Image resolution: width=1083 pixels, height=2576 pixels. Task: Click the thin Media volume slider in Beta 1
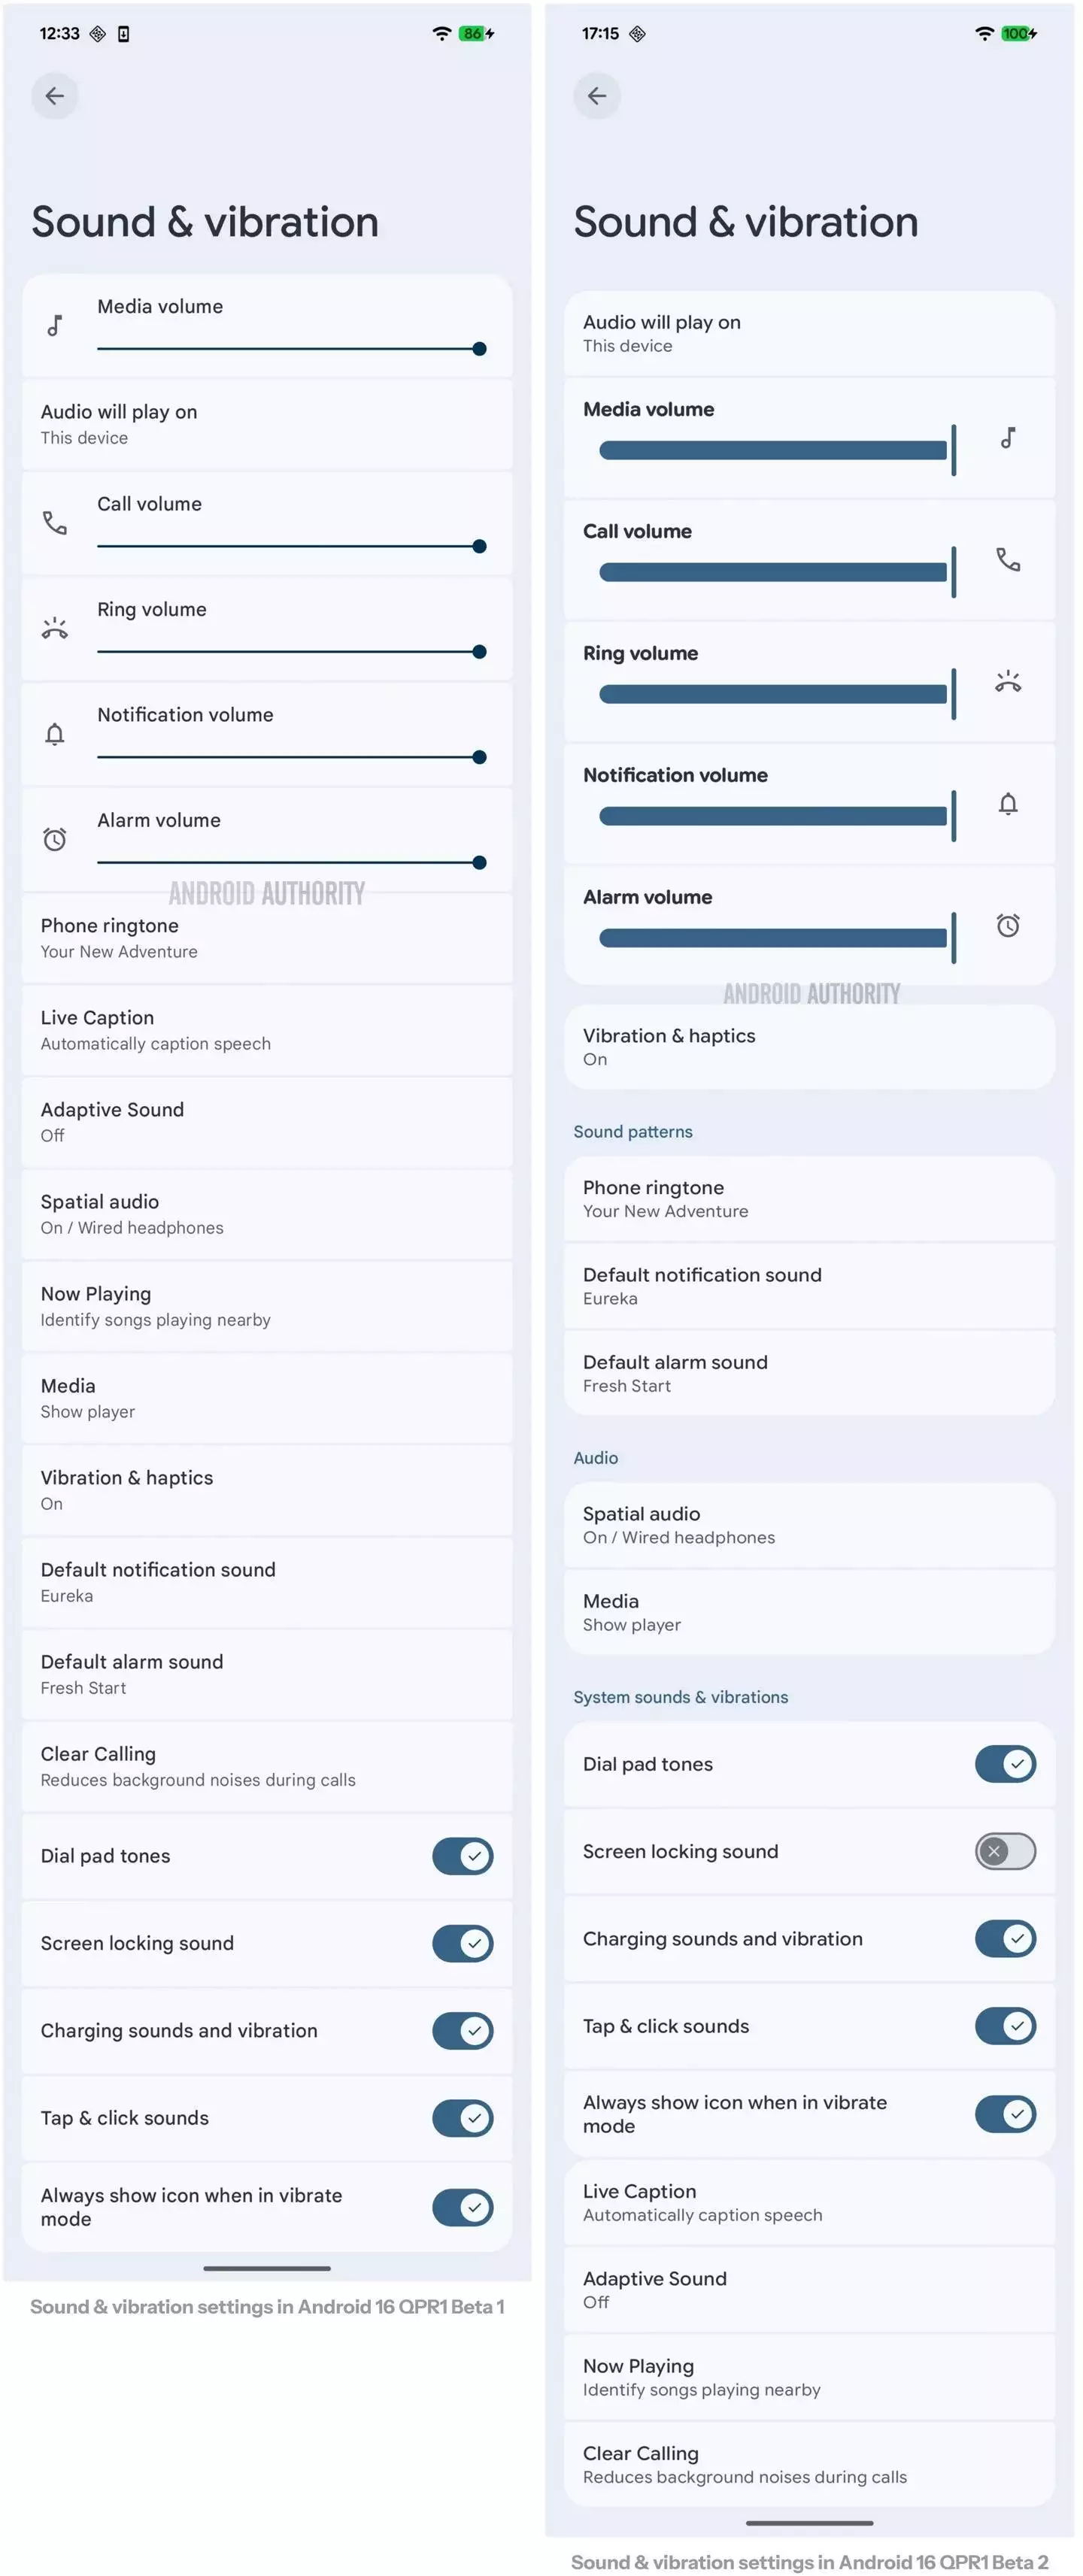(288, 349)
